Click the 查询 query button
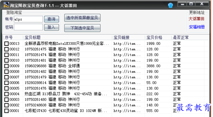The height and width of the screenshot is (117, 213). [52, 19]
